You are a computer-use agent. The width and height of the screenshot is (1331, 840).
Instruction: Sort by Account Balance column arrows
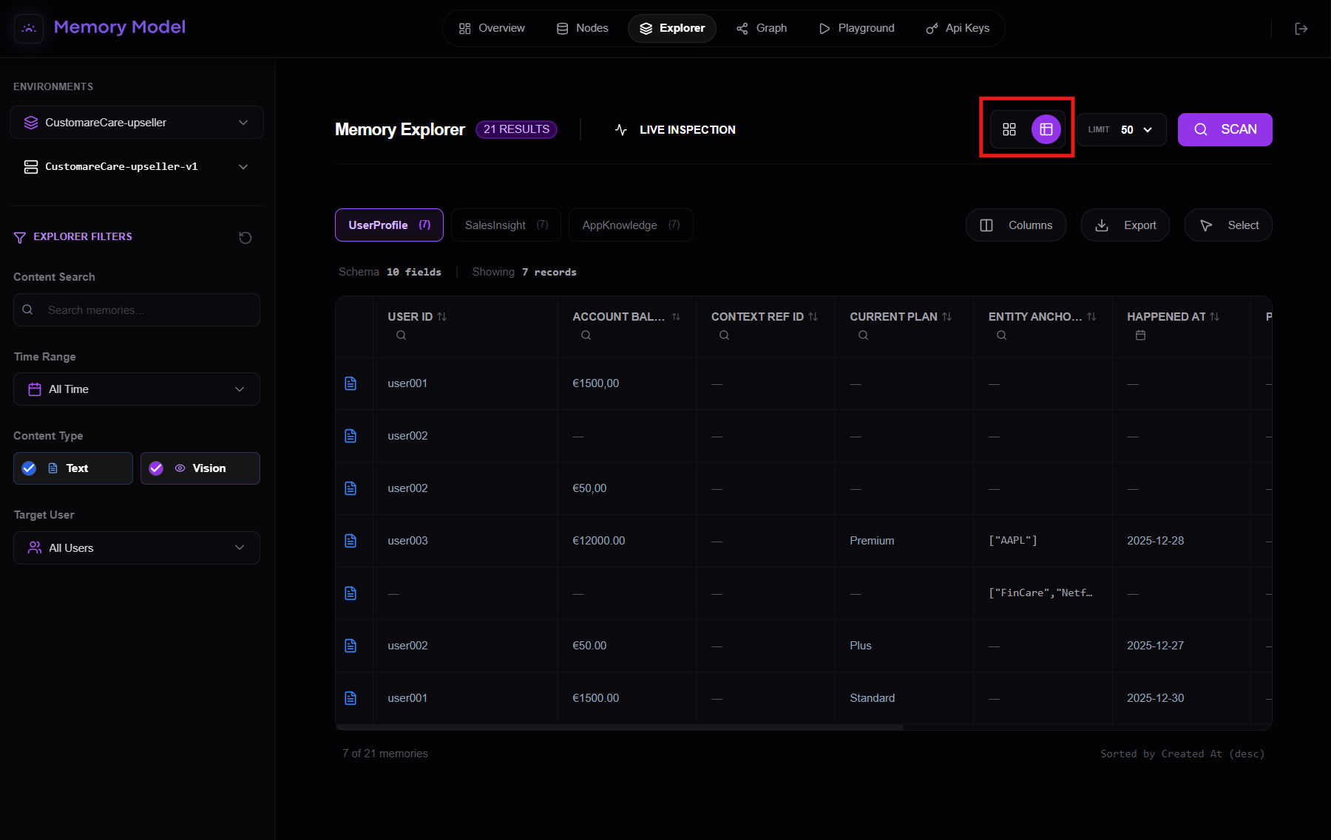click(x=676, y=316)
